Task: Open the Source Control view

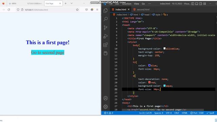Action: coord(105,27)
